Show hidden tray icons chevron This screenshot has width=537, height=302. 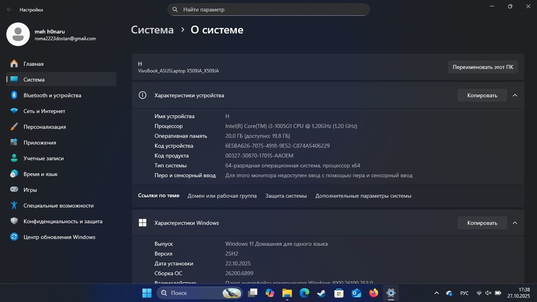[436, 293]
